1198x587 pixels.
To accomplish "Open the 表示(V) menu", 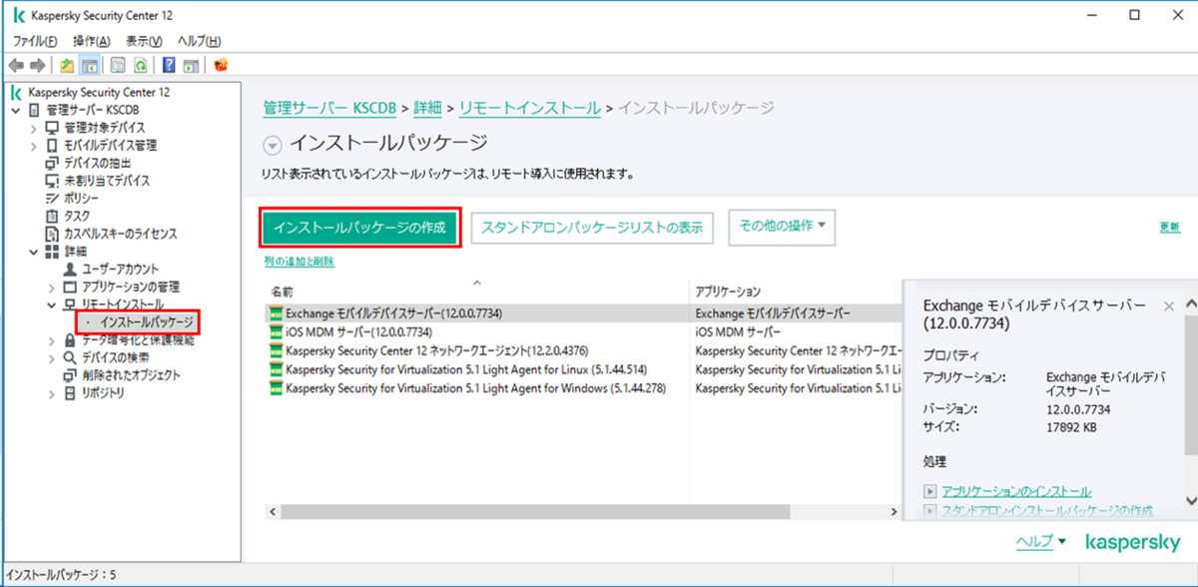I will 144,41.
